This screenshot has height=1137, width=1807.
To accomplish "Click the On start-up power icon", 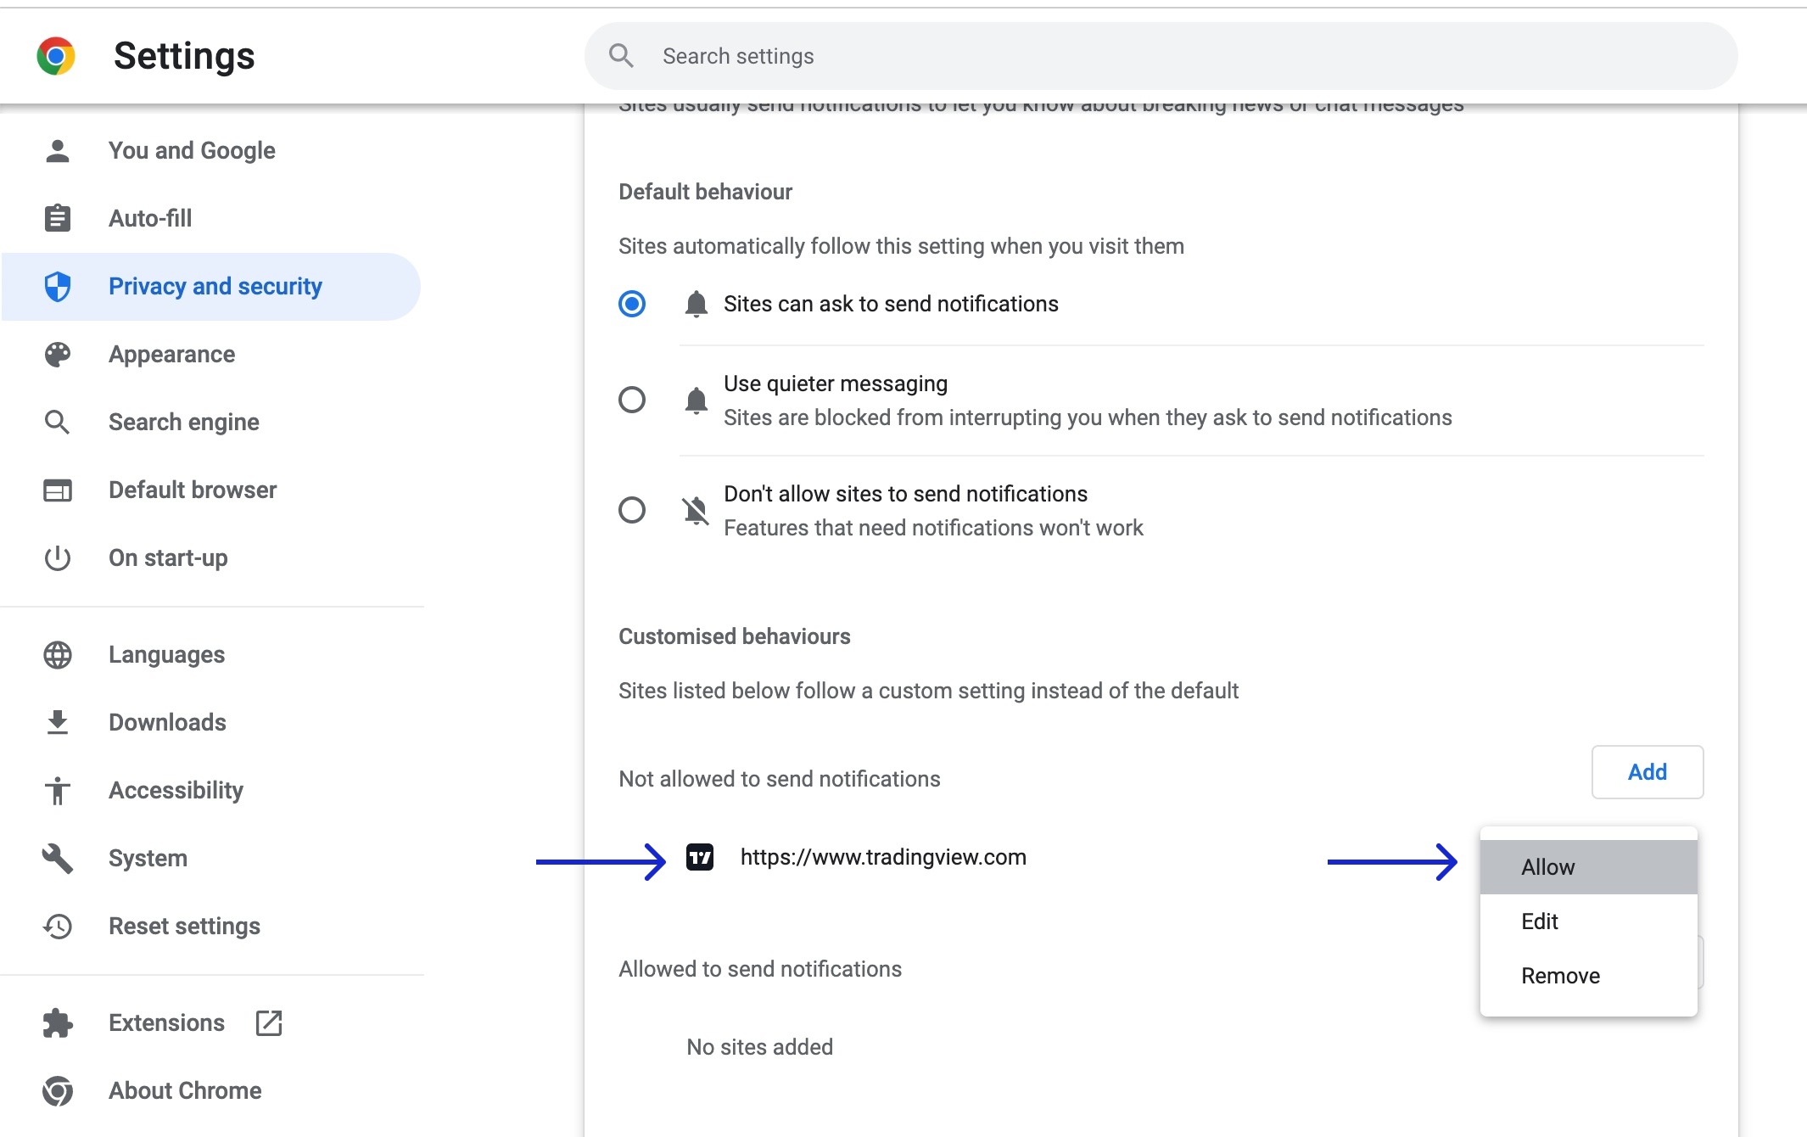I will 58,558.
